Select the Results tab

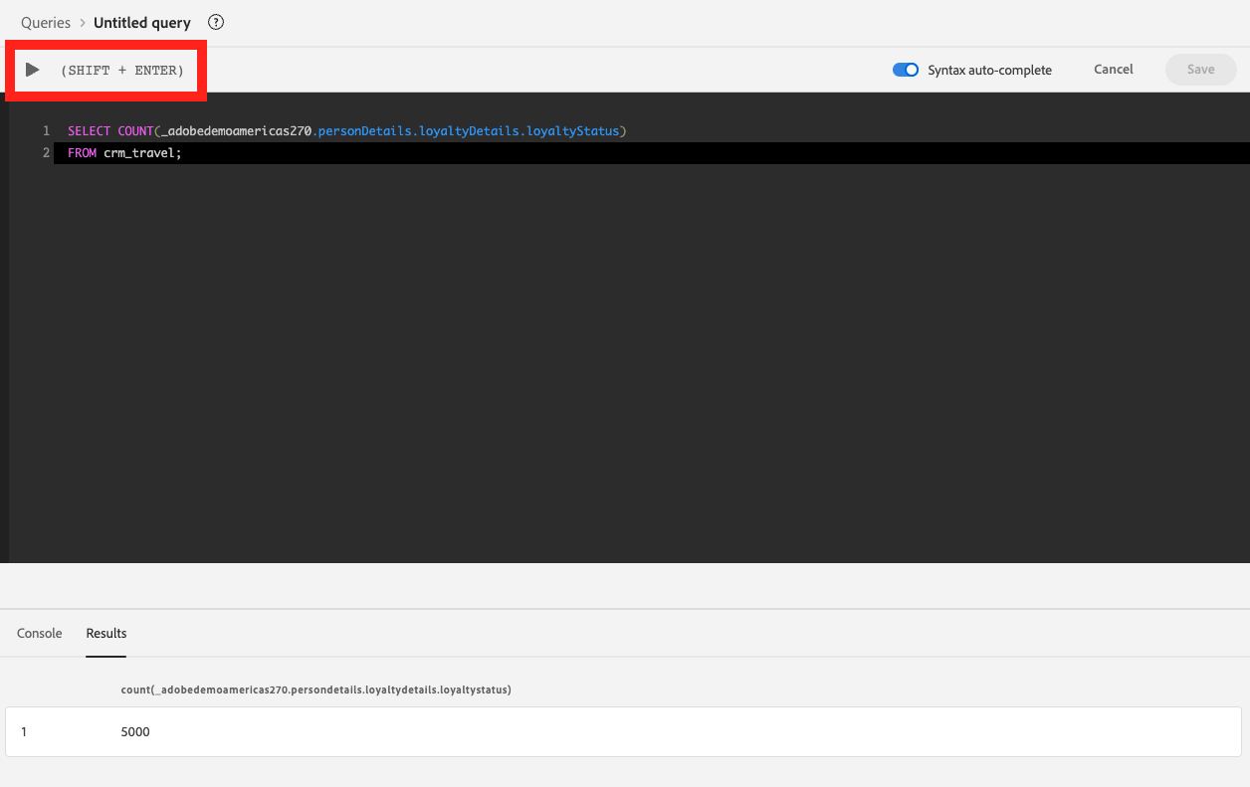(x=106, y=633)
